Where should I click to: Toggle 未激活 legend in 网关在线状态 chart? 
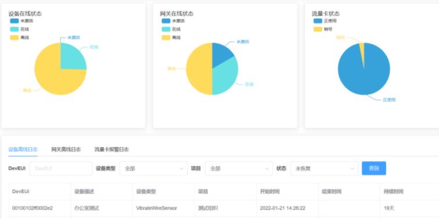pyautogui.click(x=173, y=21)
